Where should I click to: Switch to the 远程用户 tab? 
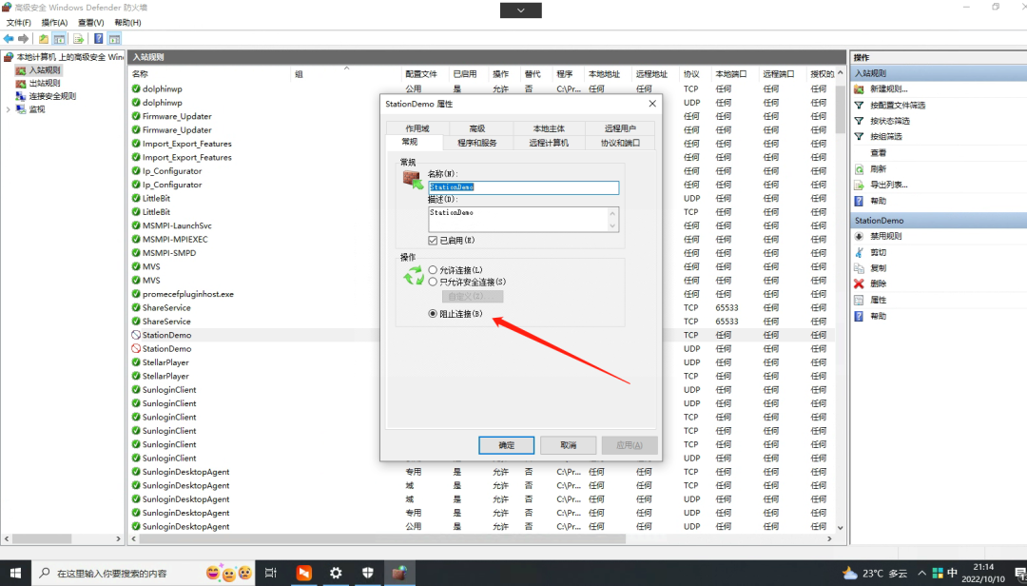pos(620,128)
